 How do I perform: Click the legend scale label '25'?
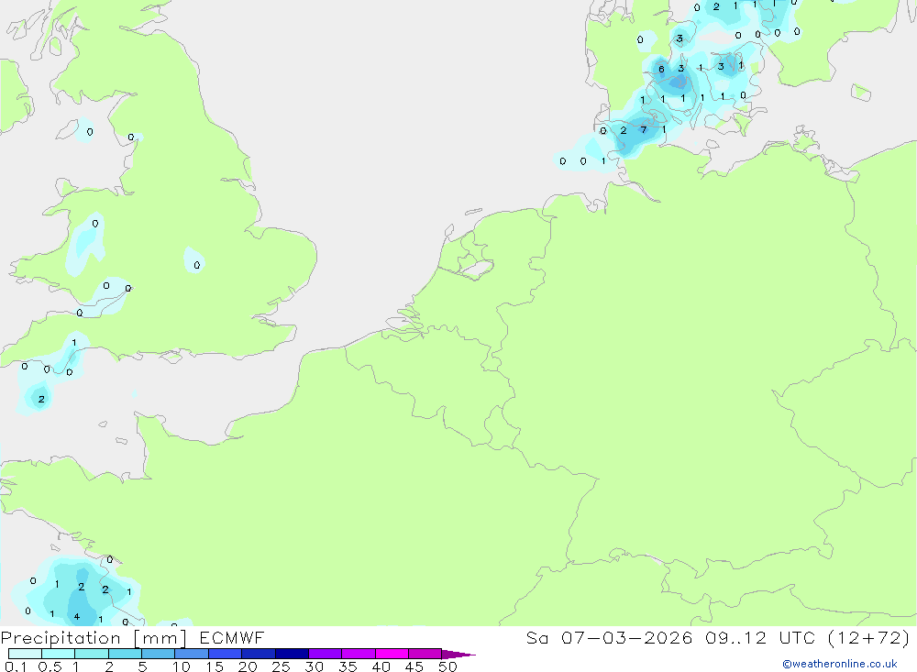point(281,666)
